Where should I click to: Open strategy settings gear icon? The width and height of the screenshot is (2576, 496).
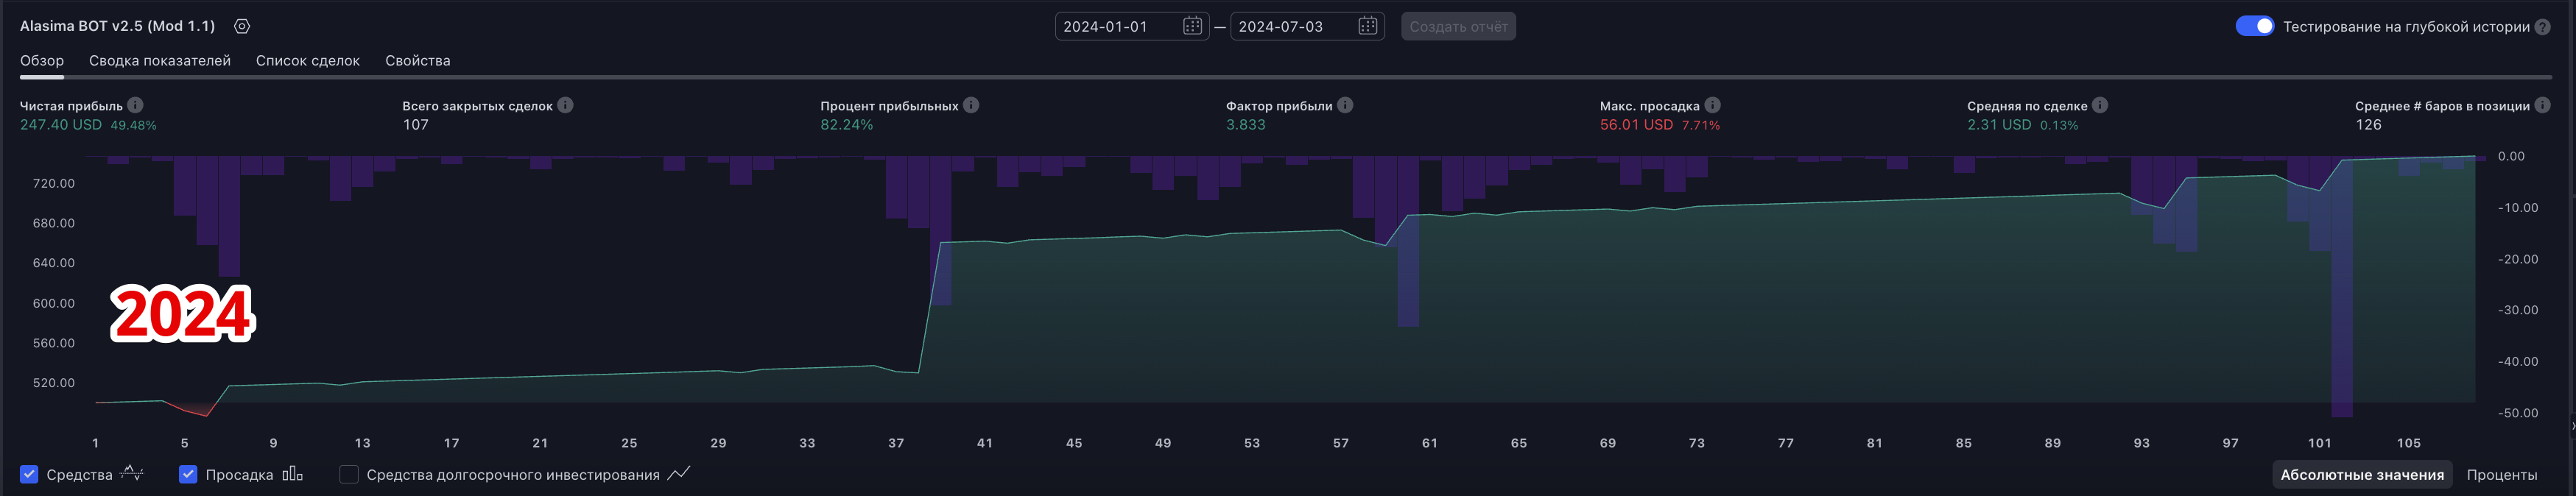click(x=242, y=26)
